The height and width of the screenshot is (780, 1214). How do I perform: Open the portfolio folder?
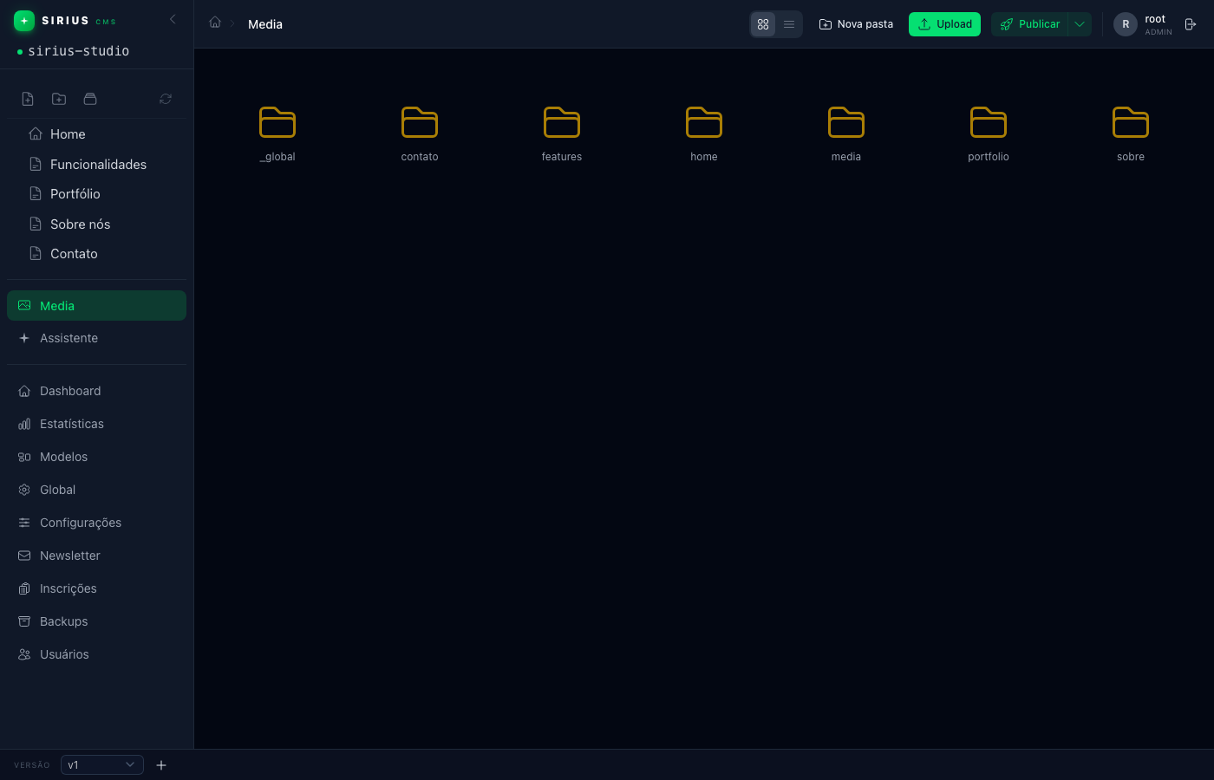point(989,133)
